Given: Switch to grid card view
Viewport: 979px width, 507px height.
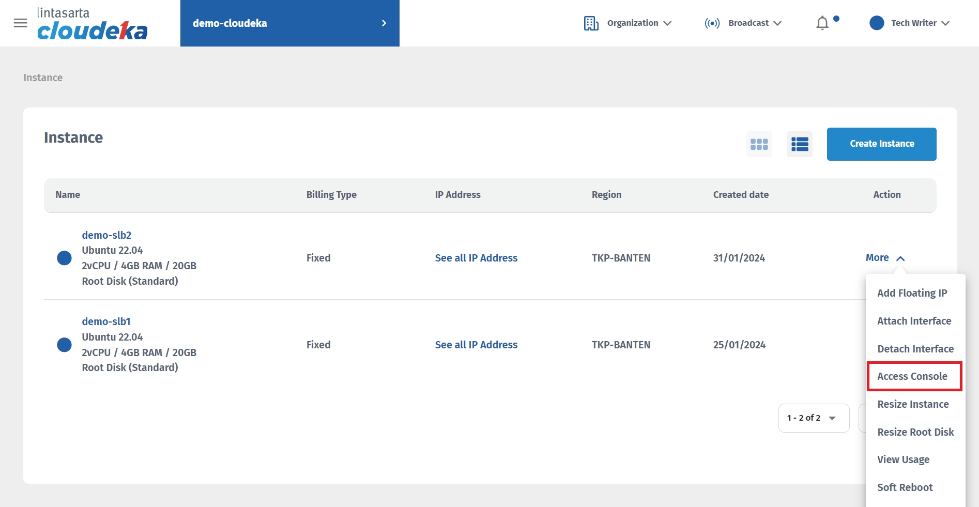Looking at the screenshot, I should point(759,144).
